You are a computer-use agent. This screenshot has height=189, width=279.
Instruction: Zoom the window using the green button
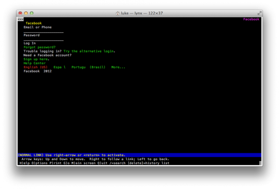tap(31, 14)
